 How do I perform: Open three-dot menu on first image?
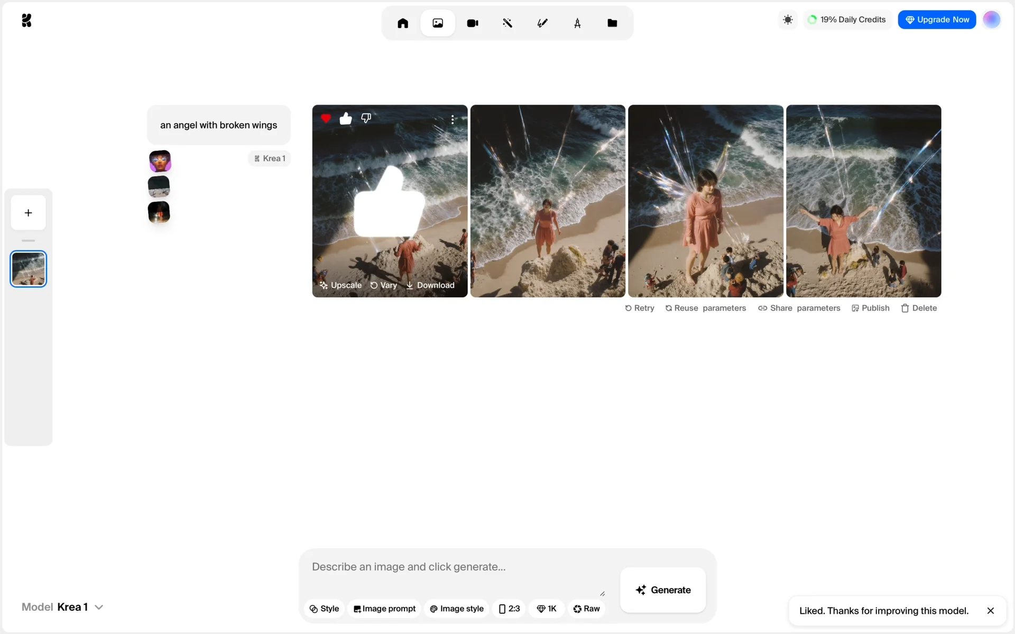(453, 119)
